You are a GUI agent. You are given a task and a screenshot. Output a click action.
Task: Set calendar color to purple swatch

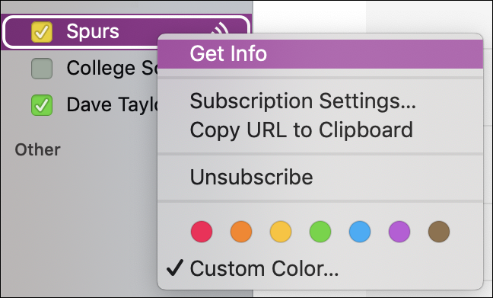(399, 232)
